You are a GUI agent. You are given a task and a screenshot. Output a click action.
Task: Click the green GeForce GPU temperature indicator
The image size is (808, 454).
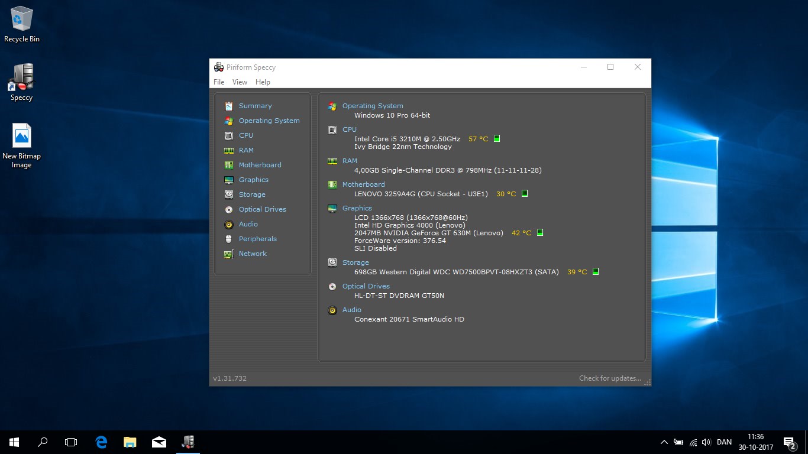[x=539, y=232]
